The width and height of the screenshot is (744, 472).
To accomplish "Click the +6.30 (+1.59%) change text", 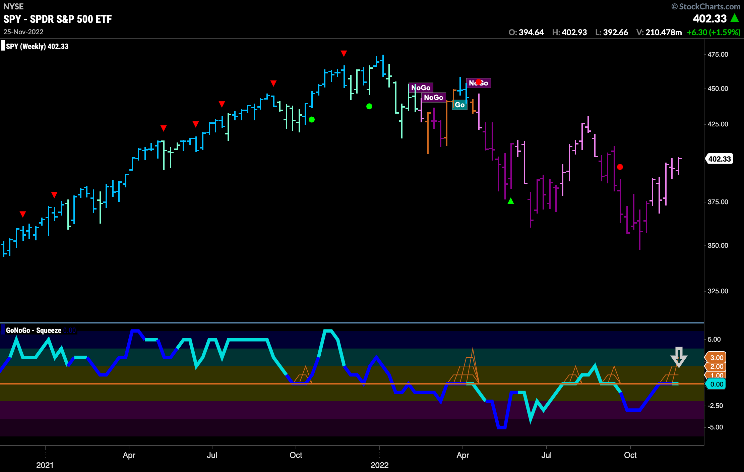I will 714,33.
